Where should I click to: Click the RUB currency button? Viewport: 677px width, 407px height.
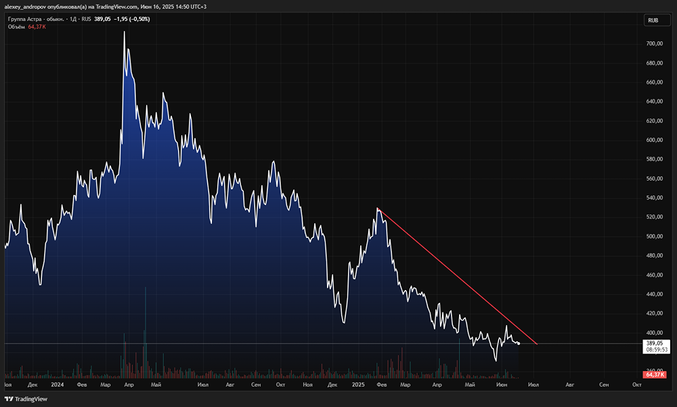(x=657, y=20)
